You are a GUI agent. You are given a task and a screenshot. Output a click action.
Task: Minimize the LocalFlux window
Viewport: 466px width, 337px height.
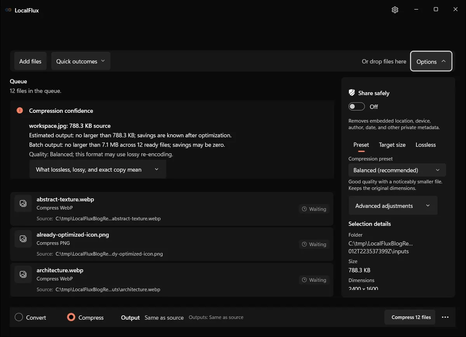pos(416,10)
